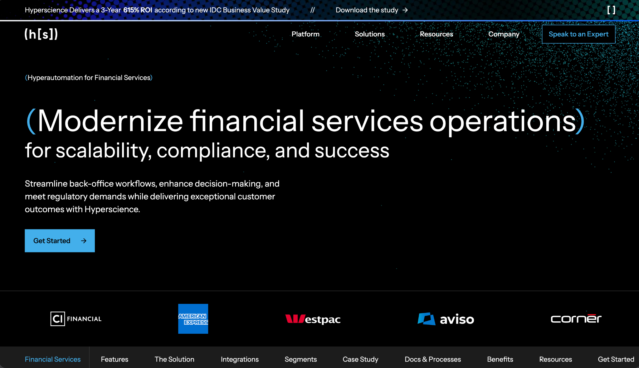Click the Hyperautomation for Financial Services label
Screen dimensions: 639x368
[89, 78]
